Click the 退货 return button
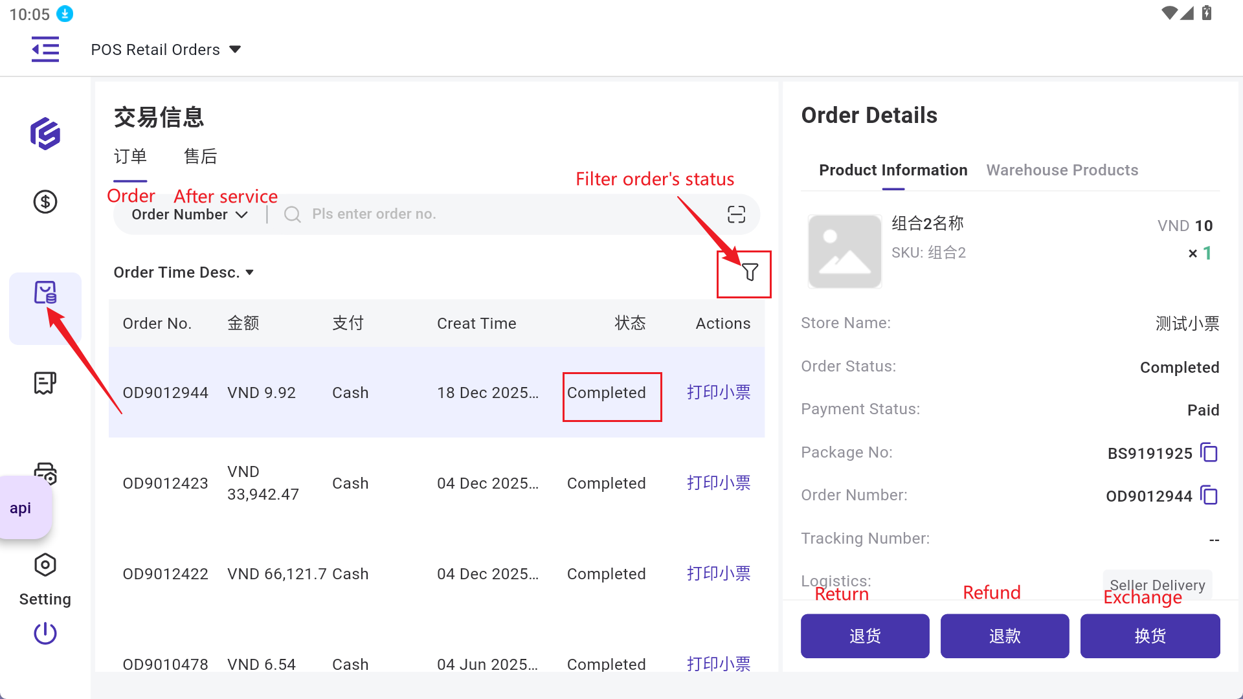This screenshot has height=699, width=1243. tap(865, 636)
